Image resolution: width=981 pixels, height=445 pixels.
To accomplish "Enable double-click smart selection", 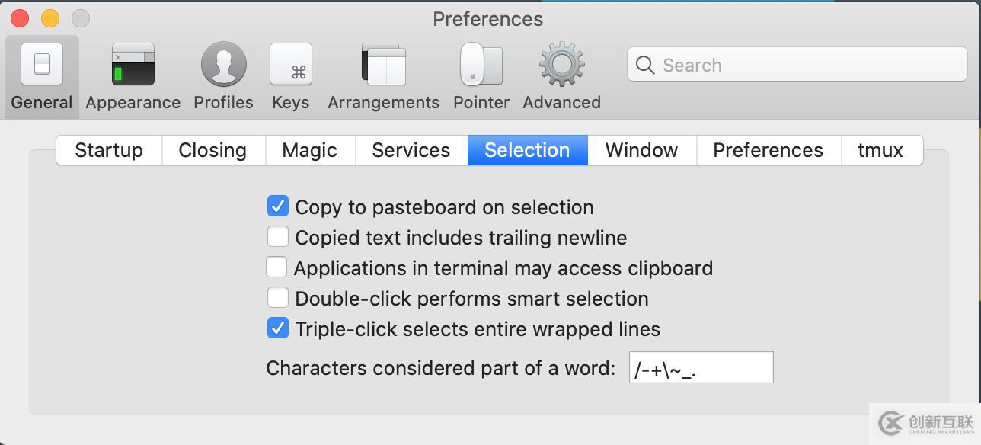I will point(278,297).
